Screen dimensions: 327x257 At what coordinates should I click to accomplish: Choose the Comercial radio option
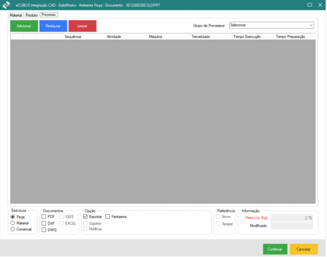pos(13,229)
